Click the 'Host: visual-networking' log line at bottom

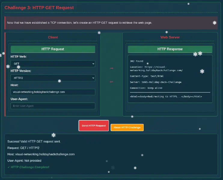(x=41, y=154)
